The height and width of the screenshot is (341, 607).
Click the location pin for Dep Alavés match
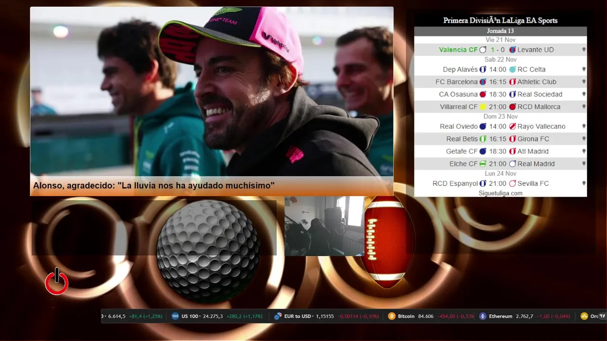tap(584, 69)
